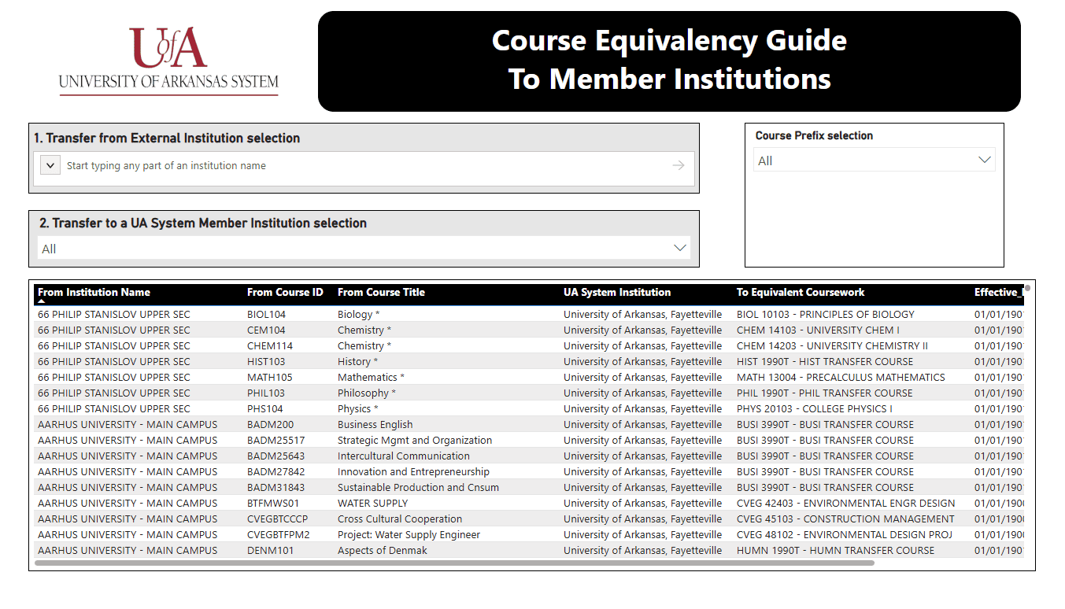Click Aspects of Denmak course title
This screenshot has height=609, width=1065.
(383, 550)
